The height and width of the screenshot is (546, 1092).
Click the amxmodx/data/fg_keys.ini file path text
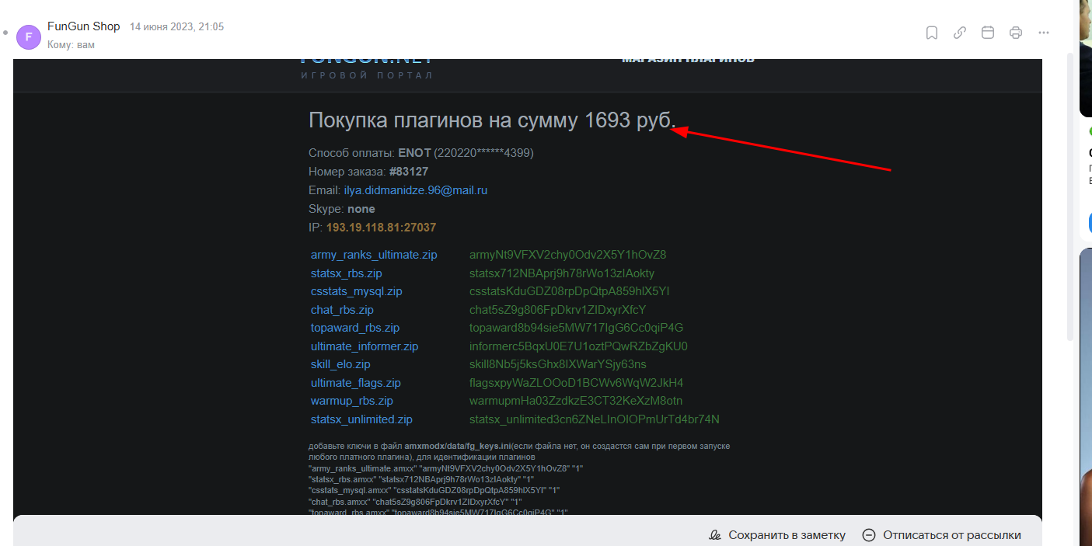[456, 447]
